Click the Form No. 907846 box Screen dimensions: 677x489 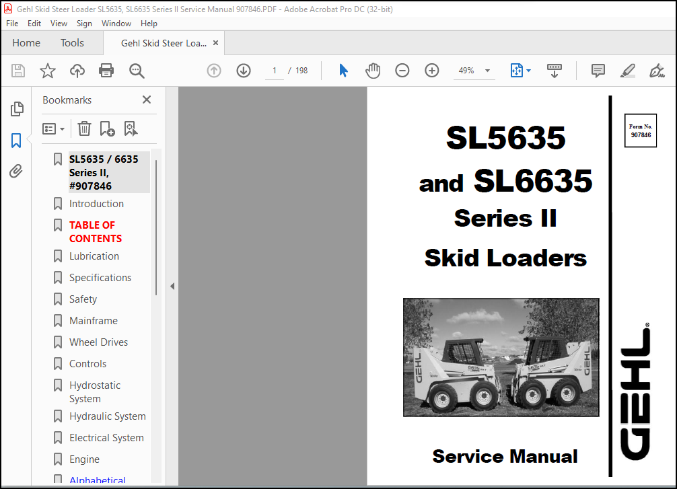640,130
